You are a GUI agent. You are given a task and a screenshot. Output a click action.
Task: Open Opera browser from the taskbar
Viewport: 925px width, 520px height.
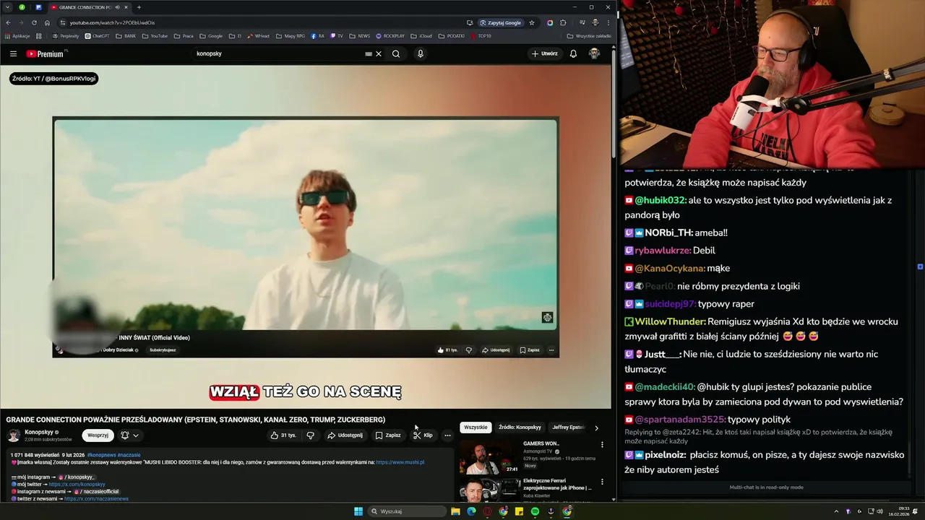pyautogui.click(x=487, y=511)
